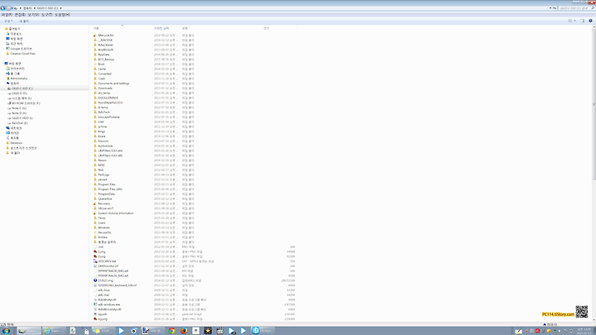Viewport: 596px width, 335px height.
Task: Select the Windows folder
Action: coord(103,227)
